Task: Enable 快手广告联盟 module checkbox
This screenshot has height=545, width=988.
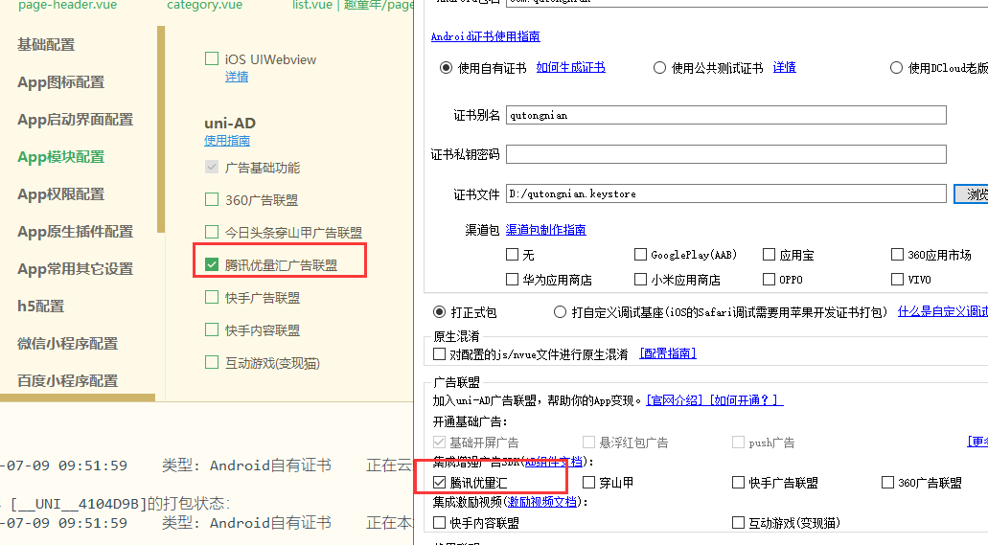Action: point(212,297)
